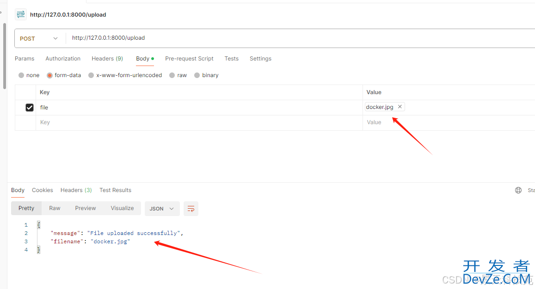Switch response view to Raw
This screenshot has height=289, width=535.
[x=55, y=208]
